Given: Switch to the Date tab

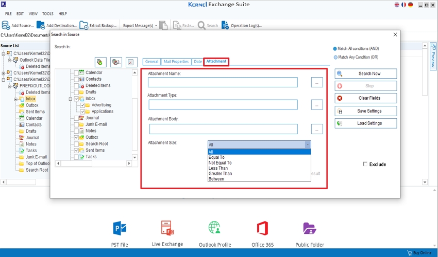Looking at the screenshot, I should (198, 62).
